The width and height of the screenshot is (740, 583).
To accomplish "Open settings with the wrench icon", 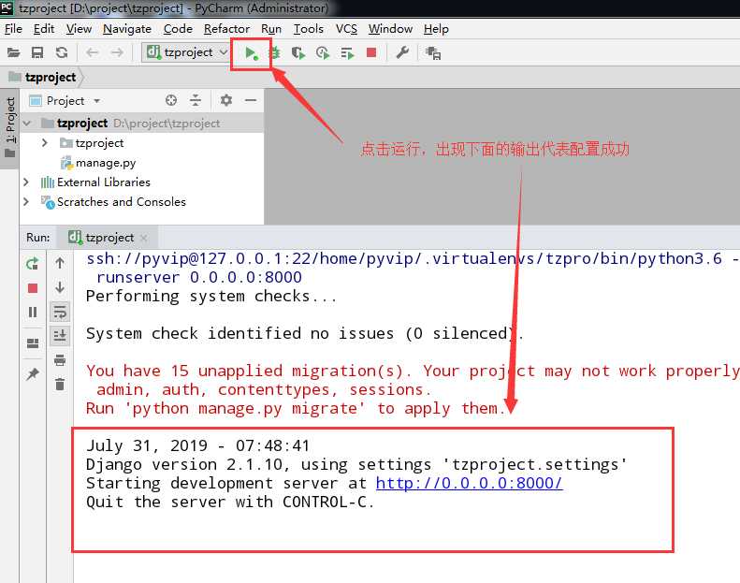I will point(402,52).
